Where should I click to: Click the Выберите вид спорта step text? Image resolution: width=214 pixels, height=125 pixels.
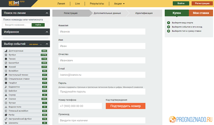point(182,23)
